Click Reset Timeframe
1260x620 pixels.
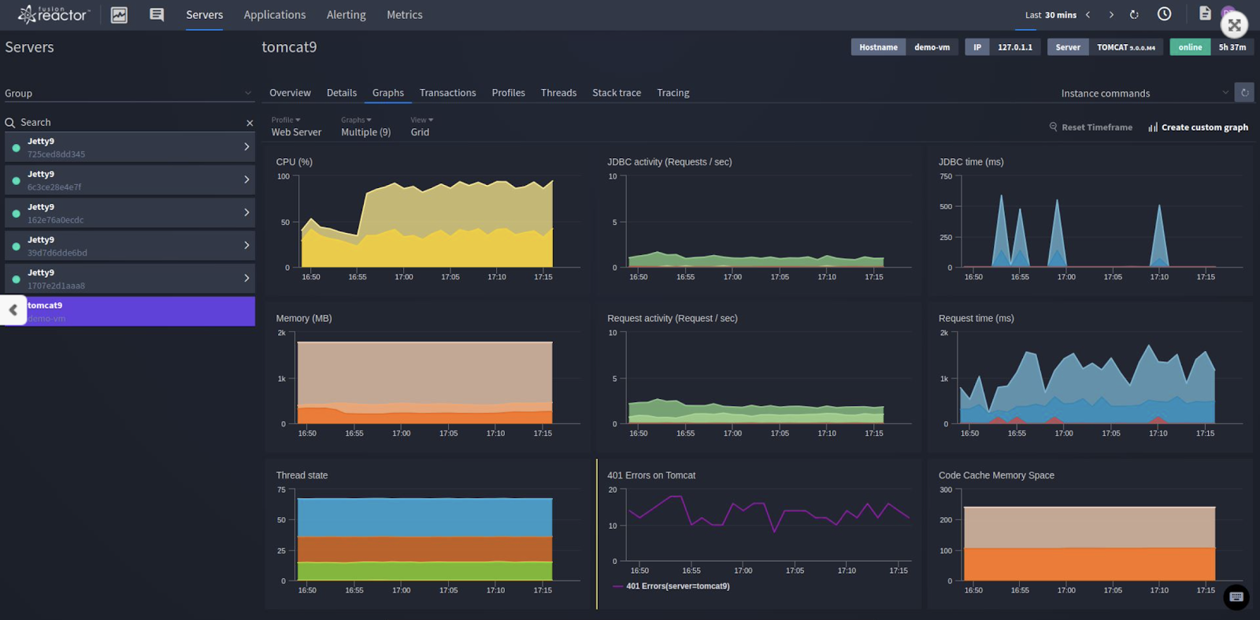[1091, 127]
